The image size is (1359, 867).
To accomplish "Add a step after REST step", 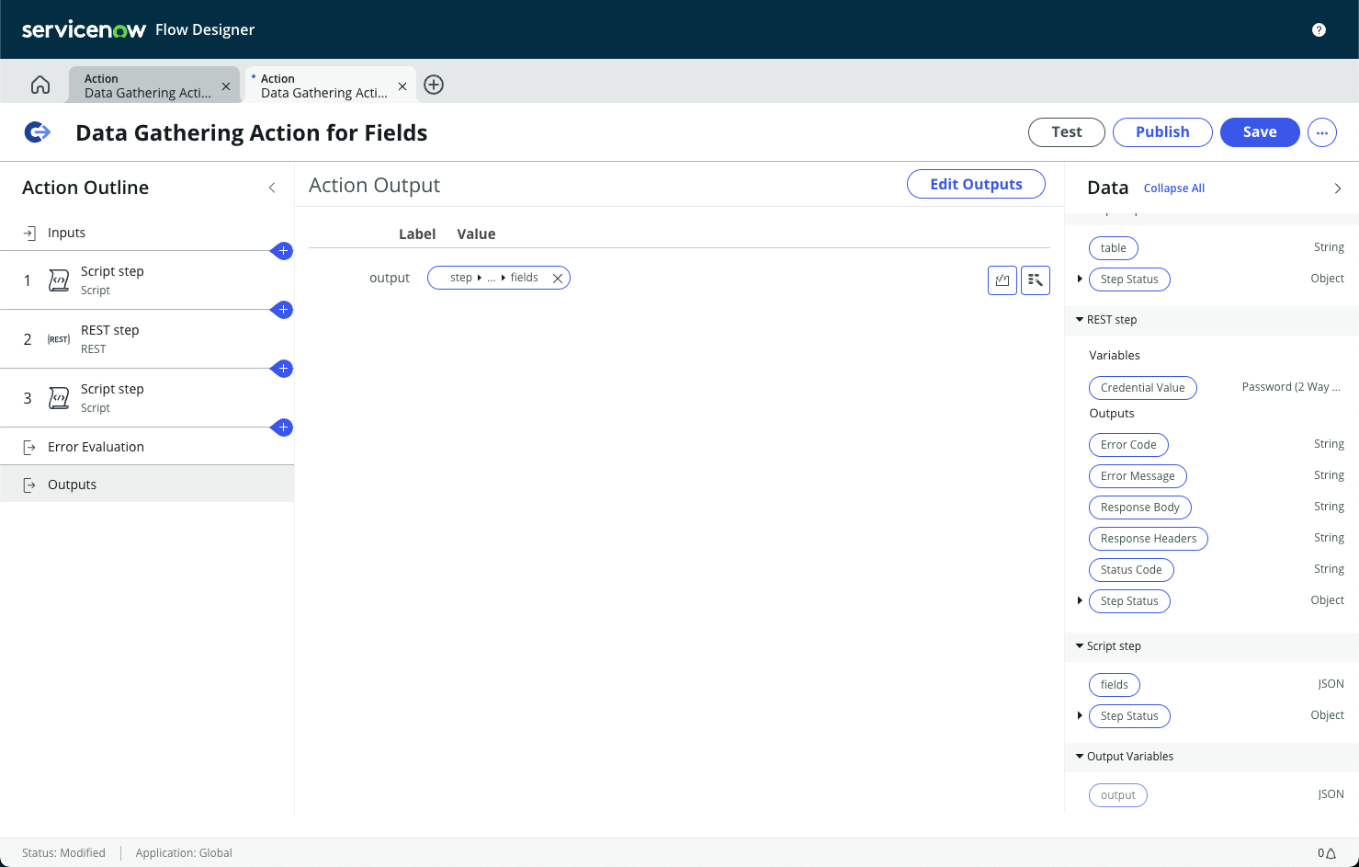I will [284, 369].
